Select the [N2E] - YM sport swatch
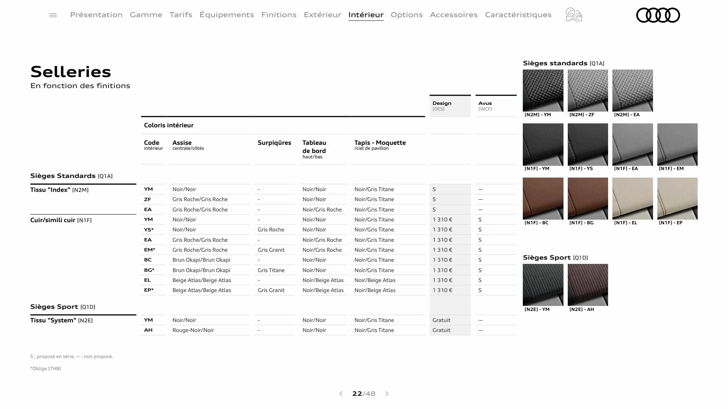Image resolution: width=728 pixels, height=409 pixels. pos(543,285)
